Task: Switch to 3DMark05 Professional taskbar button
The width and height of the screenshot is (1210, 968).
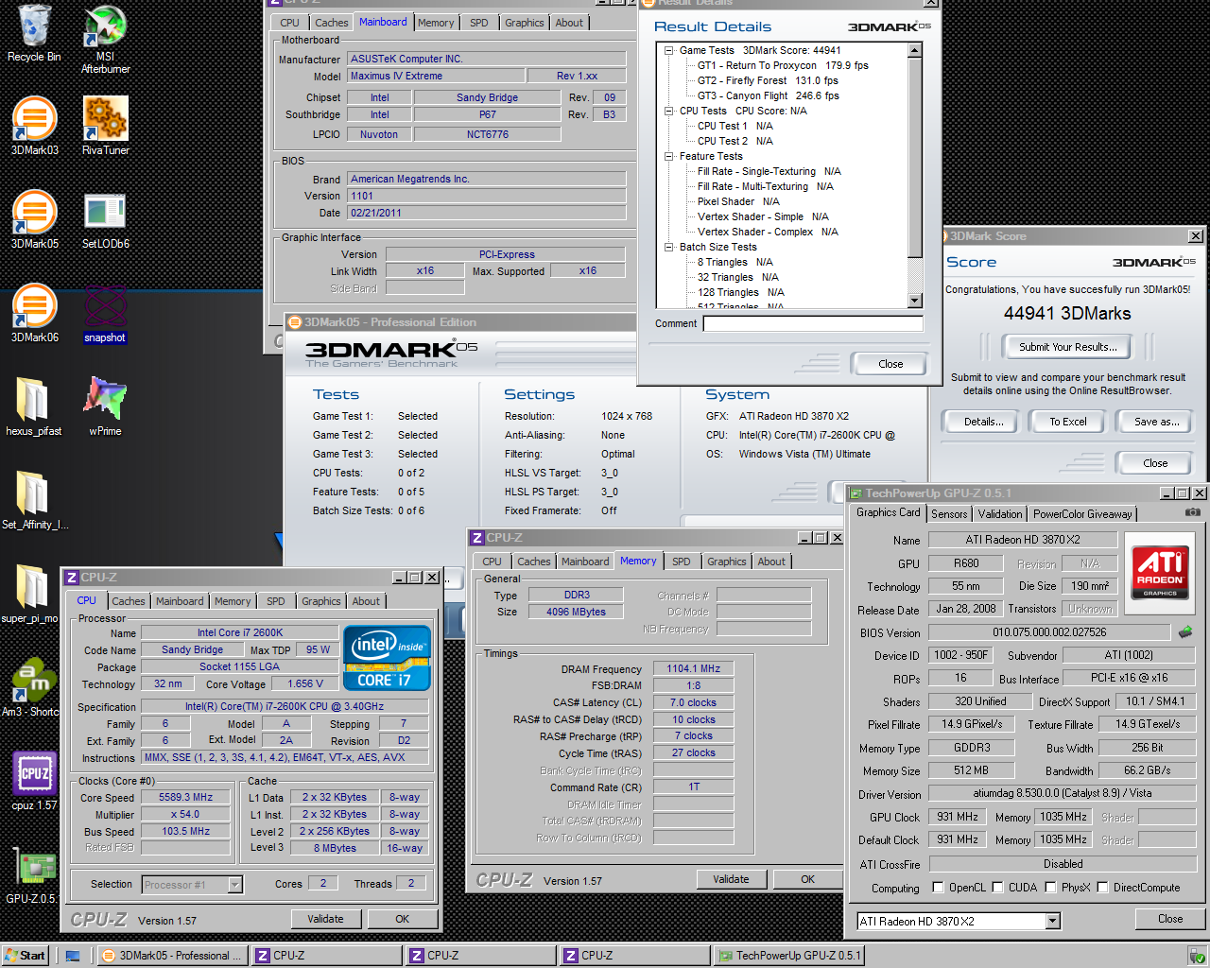Action: 173,956
